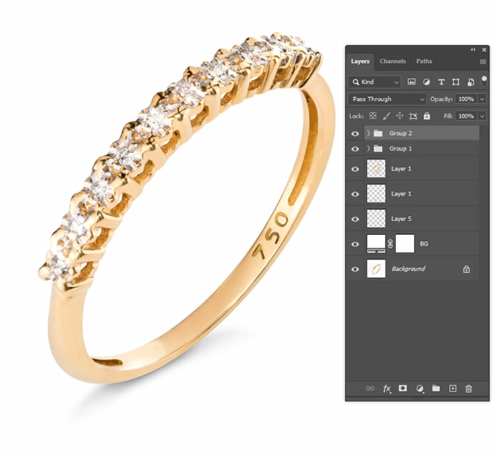Viewport: 495px width, 455px height.
Task: Click the Link layers icon
Action: point(370,388)
